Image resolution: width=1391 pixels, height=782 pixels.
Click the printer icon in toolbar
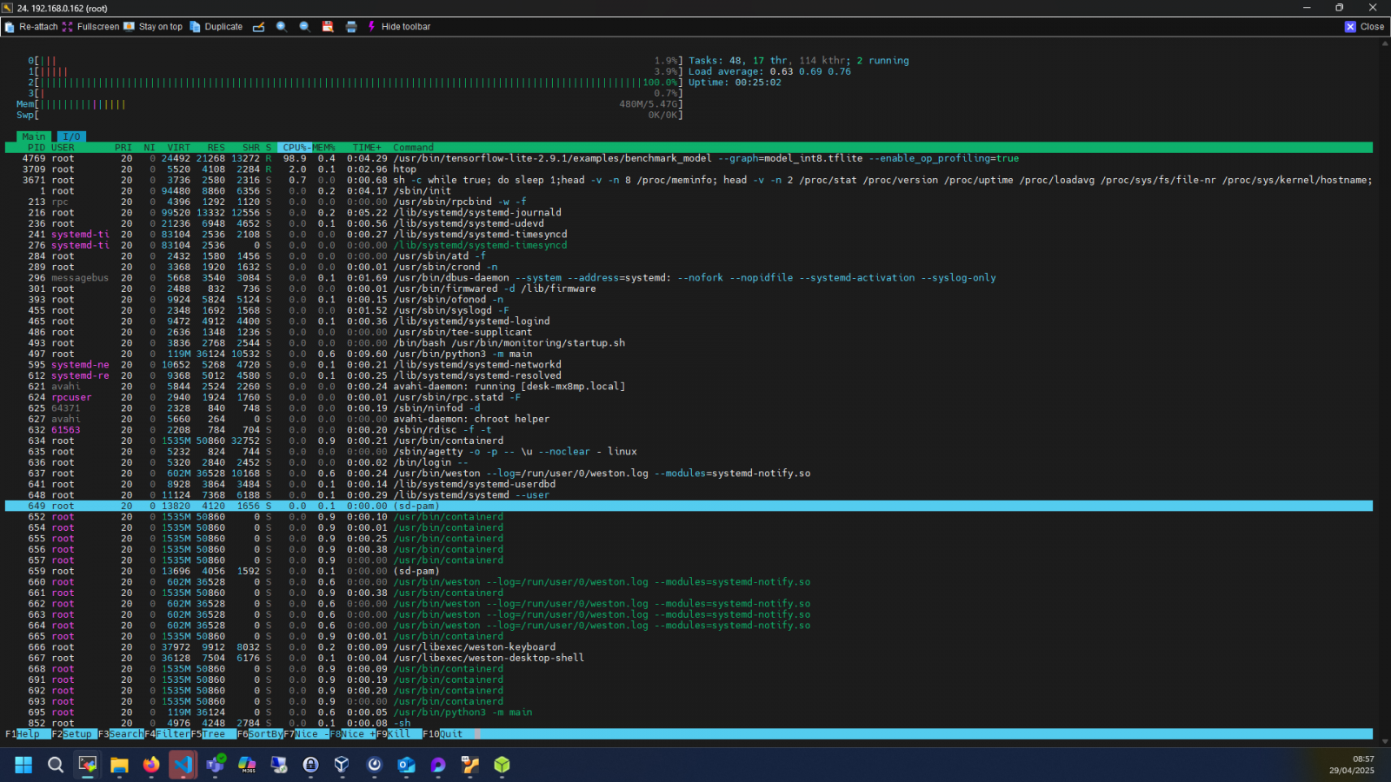[351, 27]
